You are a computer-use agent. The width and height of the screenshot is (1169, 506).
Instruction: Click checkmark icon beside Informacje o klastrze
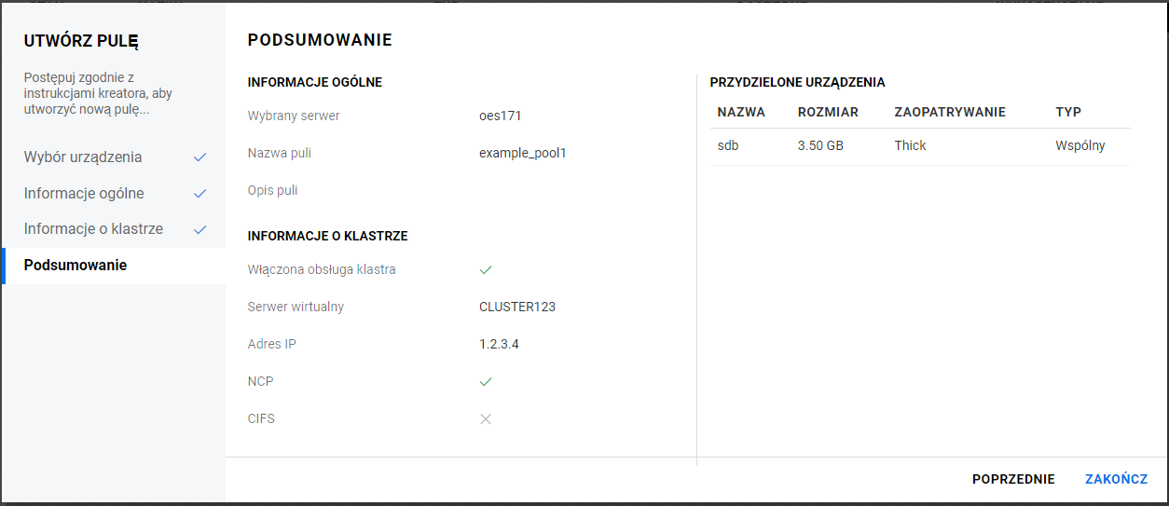199,229
